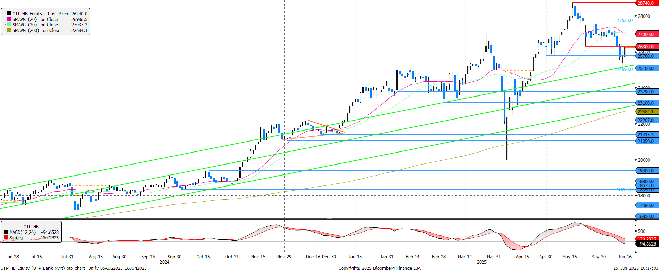Click the 18350.0 blue price label
Viewport: 659px width, 271px height.
(647, 190)
